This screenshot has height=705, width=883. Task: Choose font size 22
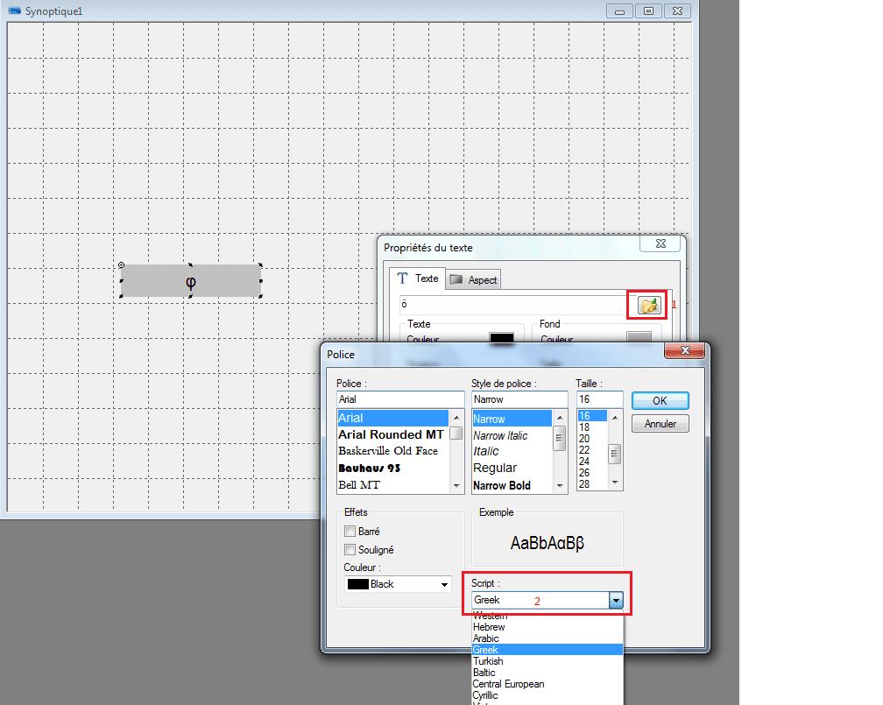(x=584, y=449)
